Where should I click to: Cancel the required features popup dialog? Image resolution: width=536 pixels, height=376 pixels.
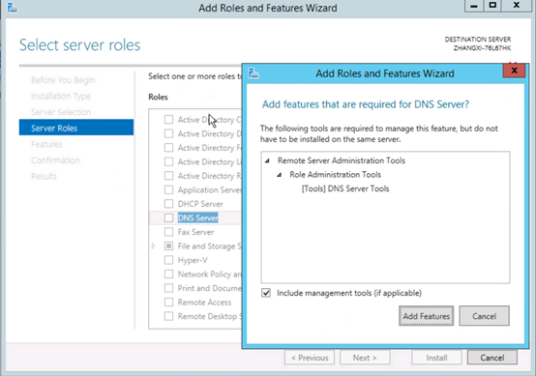[484, 316]
